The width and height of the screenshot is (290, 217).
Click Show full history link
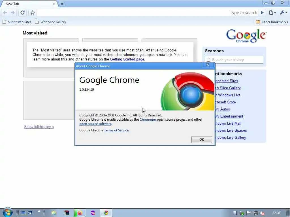[39, 127]
